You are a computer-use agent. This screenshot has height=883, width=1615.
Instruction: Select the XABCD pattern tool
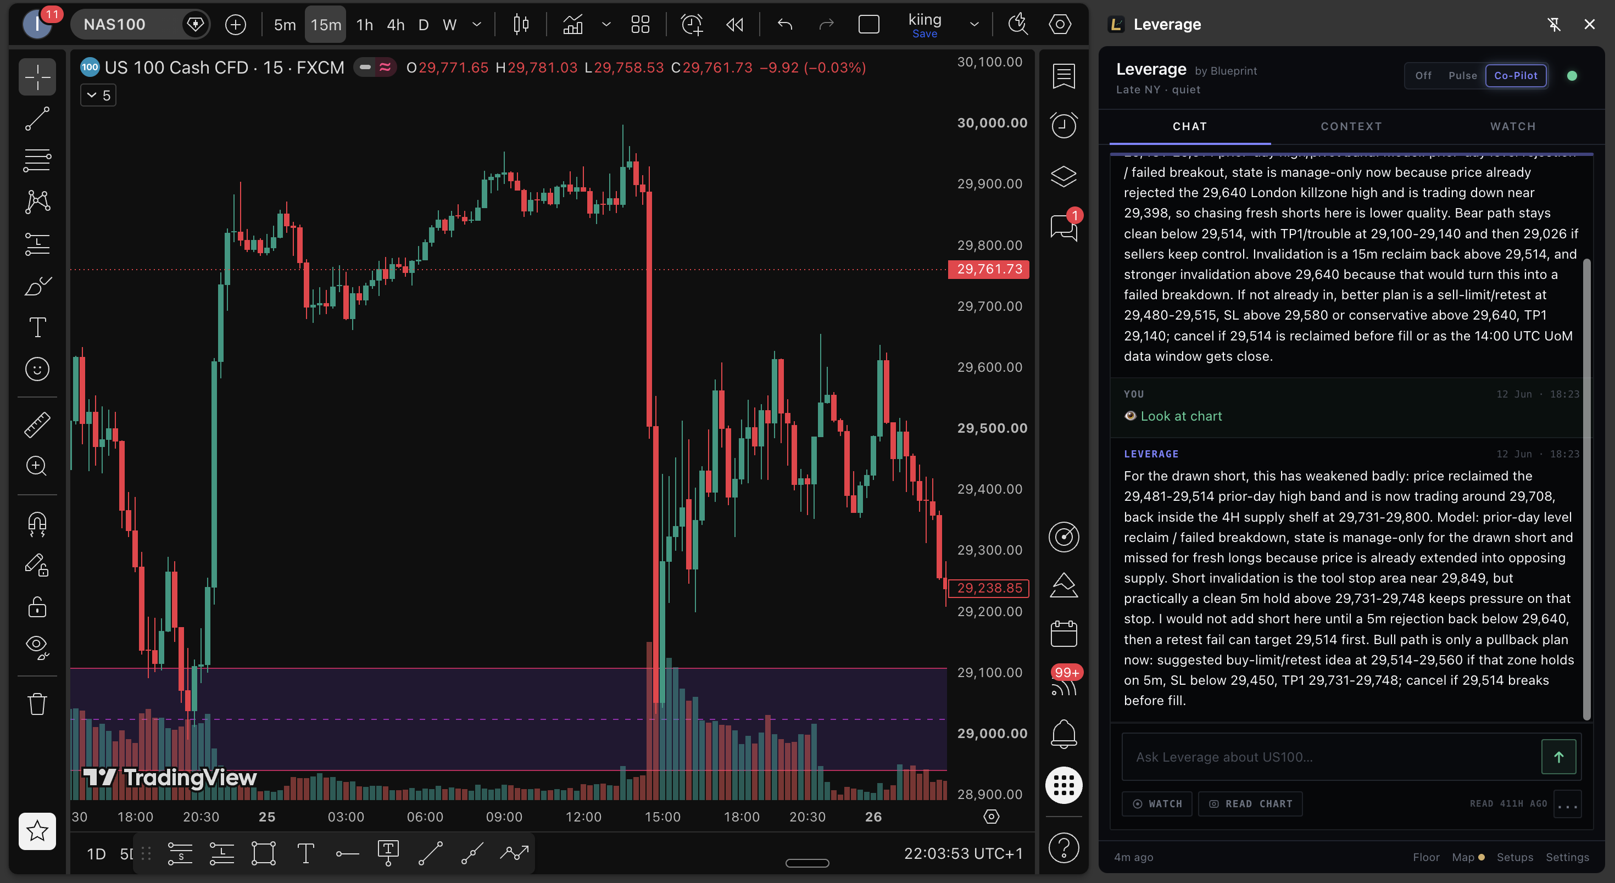(x=37, y=202)
